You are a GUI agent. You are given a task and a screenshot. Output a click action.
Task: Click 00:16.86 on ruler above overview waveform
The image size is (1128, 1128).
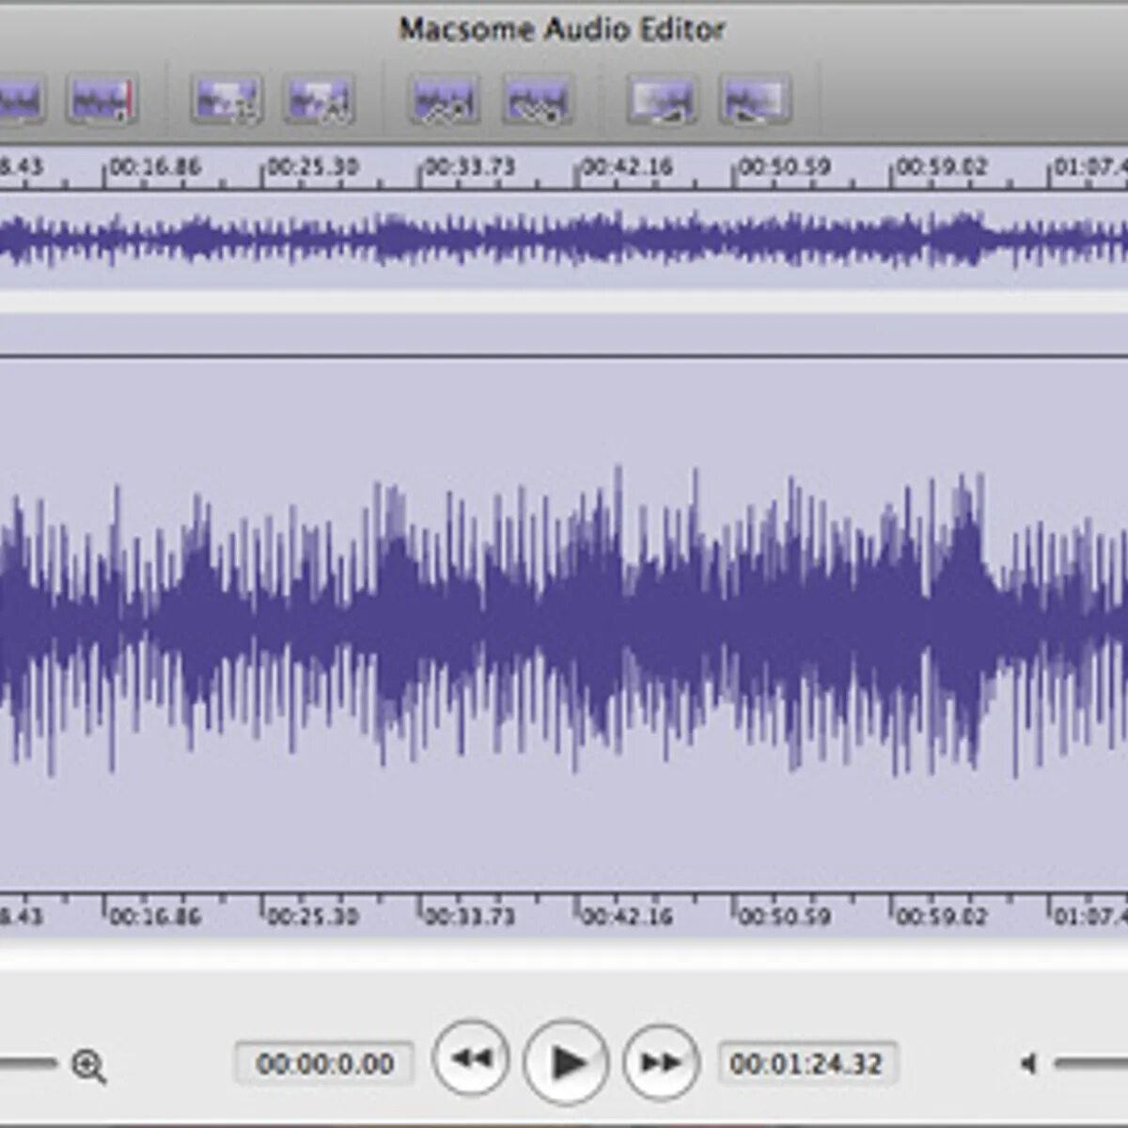coord(155,167)
